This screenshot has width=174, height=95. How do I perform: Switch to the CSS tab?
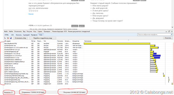pos(12,35)
